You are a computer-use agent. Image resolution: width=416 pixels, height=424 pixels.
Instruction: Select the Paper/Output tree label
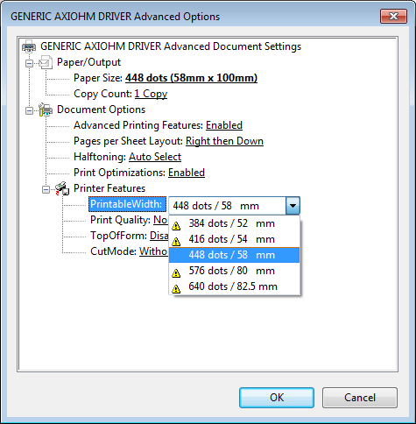pyautogui.click(x=88, y=62)
